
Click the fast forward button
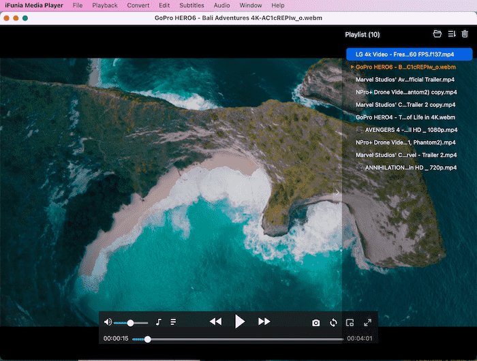point(264,321)
